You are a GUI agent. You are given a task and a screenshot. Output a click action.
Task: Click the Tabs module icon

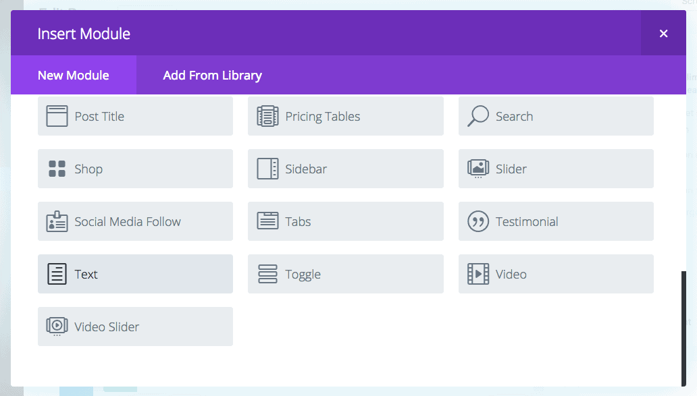click(x=267, y=221)
